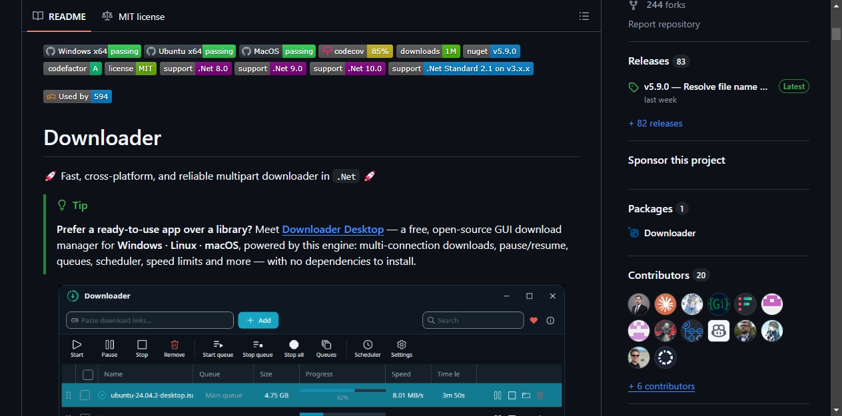
Task: Click the ubuntu row 62% progress bar
Action: coord(342,391)
